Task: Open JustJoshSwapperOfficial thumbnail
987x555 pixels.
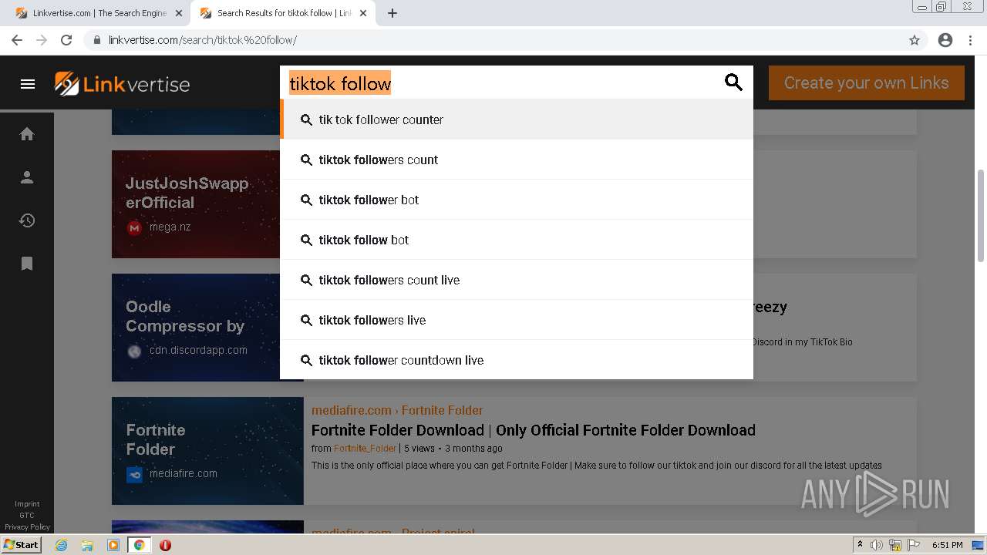Action: coord(196,204)
